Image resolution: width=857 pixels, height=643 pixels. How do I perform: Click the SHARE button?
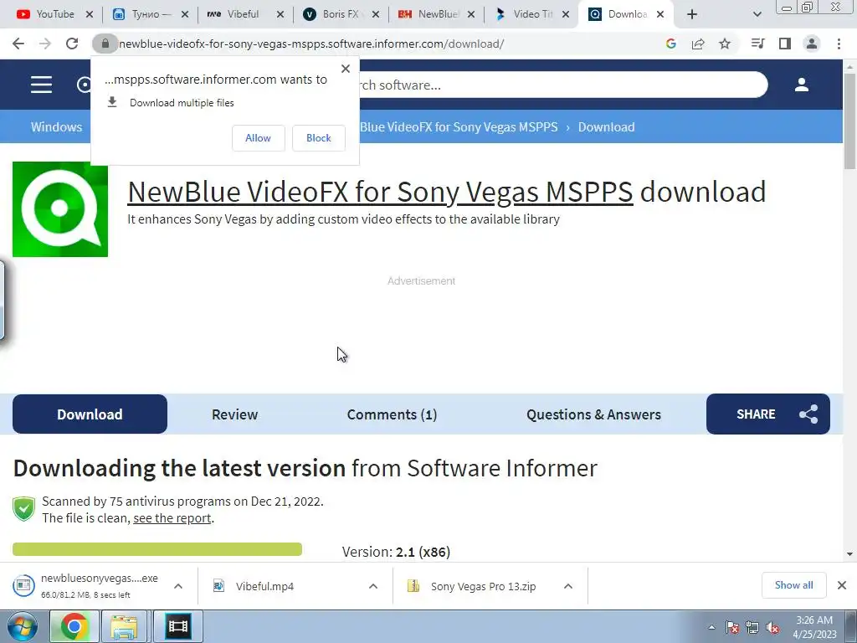[768, 414]
